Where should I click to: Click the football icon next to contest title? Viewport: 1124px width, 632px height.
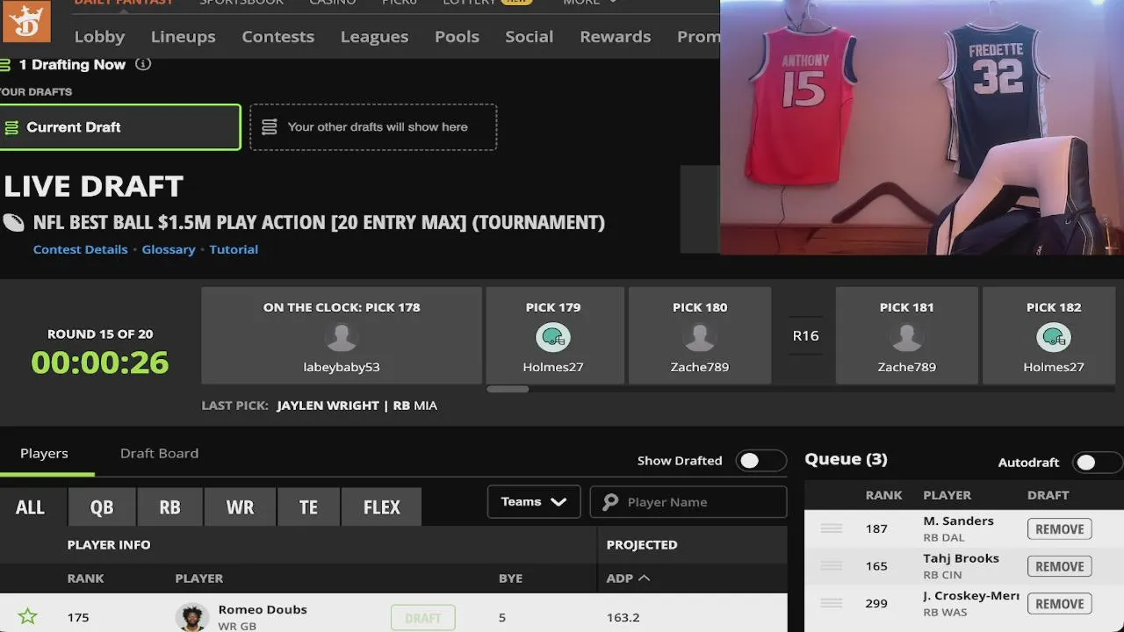click(x=13, y=222)
